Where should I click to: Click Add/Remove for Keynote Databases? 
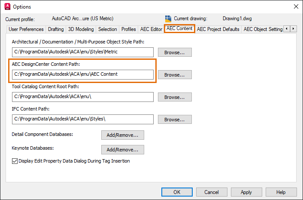point(122,150)
